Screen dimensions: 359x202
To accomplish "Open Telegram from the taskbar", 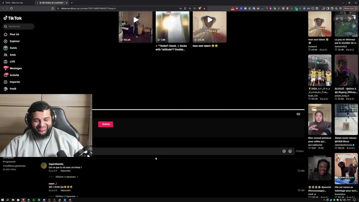I will 29,200.
